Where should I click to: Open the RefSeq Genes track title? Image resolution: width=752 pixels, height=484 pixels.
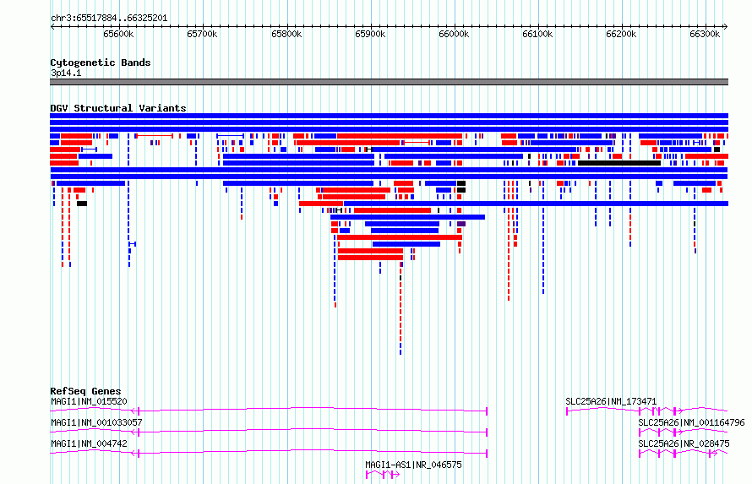[x=85, y=391]
